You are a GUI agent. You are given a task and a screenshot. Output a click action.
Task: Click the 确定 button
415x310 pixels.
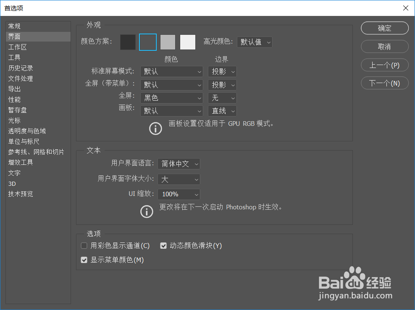[x=385, y=28]
